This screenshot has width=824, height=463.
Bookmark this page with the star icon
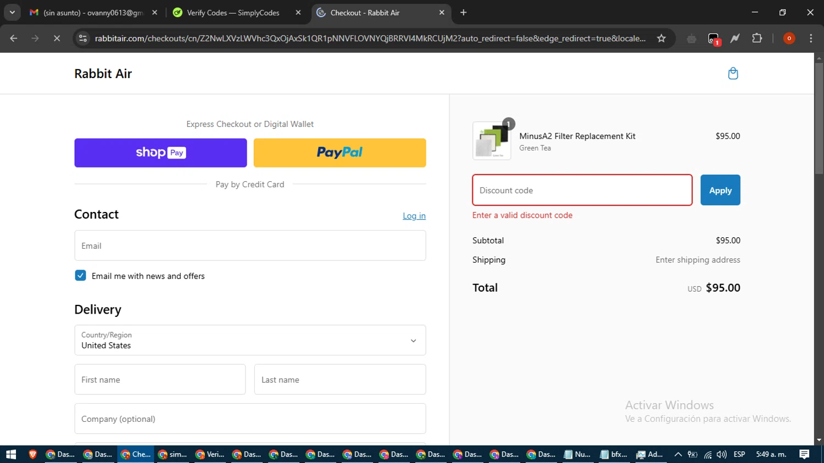pos(661,38)
